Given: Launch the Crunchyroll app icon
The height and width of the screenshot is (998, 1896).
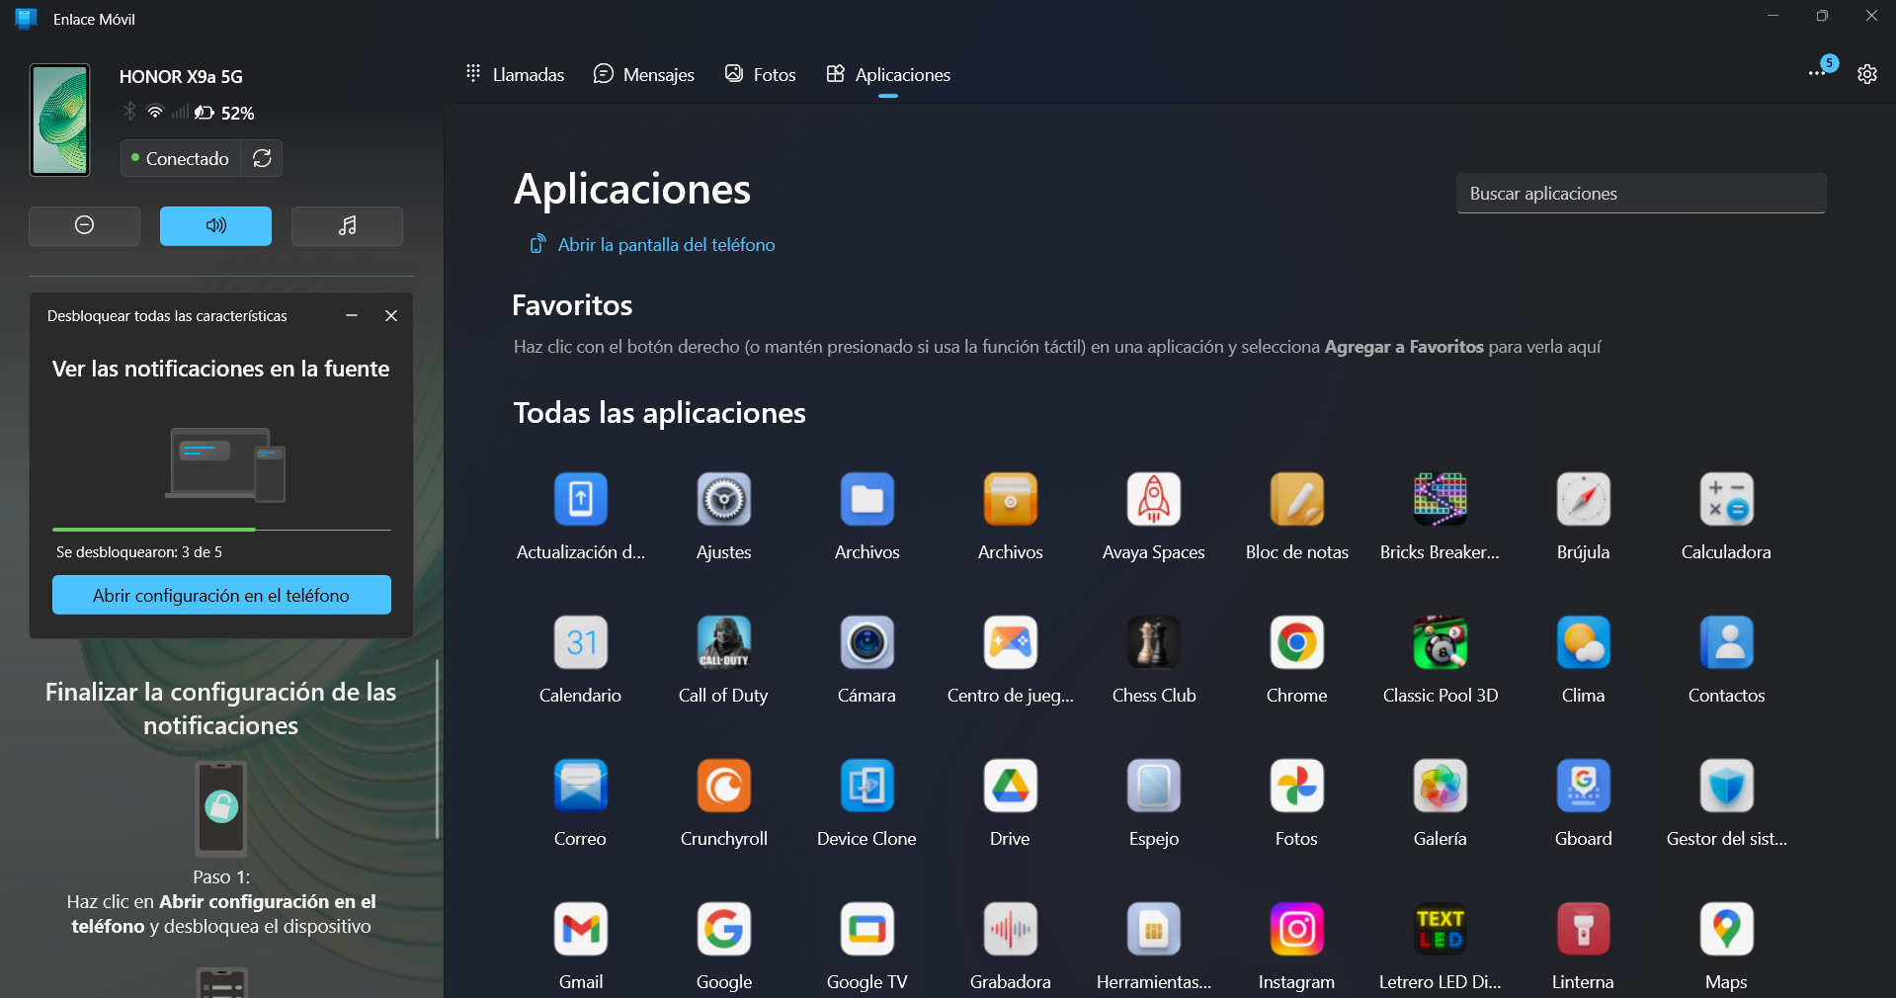Looking at the screenshot, I should (723, 787).
